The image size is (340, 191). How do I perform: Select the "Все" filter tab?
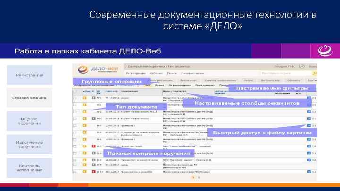(148, 85)
